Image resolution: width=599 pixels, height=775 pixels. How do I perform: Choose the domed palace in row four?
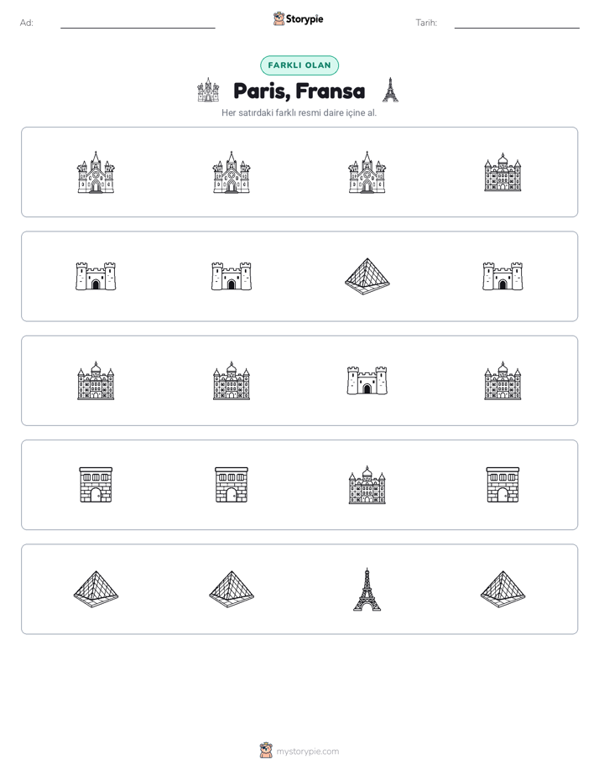367,485
